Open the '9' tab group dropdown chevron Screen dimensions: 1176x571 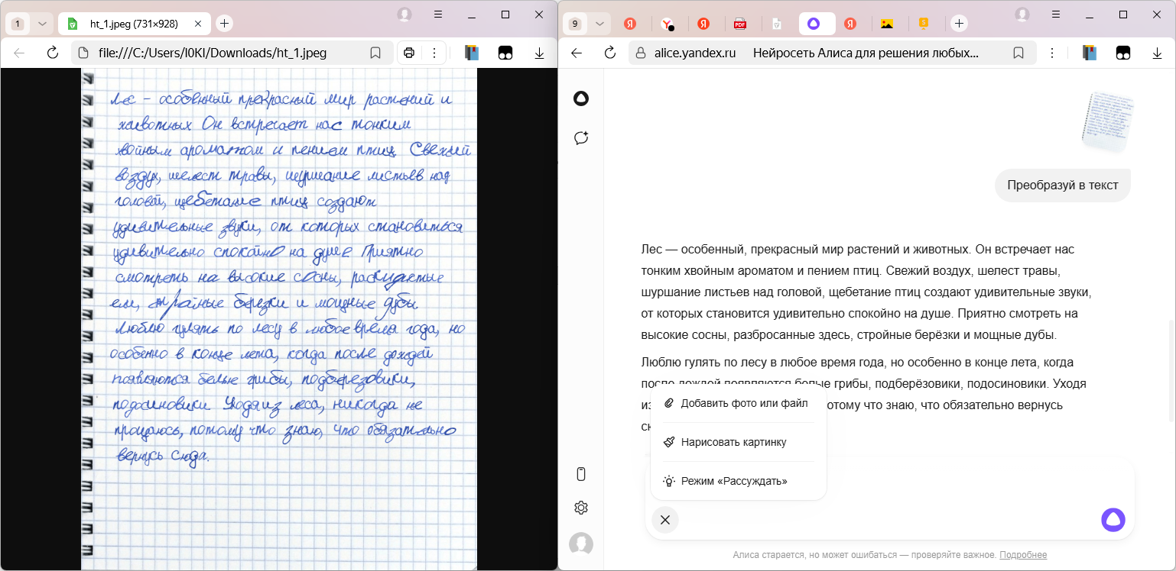tap(599, 24)
